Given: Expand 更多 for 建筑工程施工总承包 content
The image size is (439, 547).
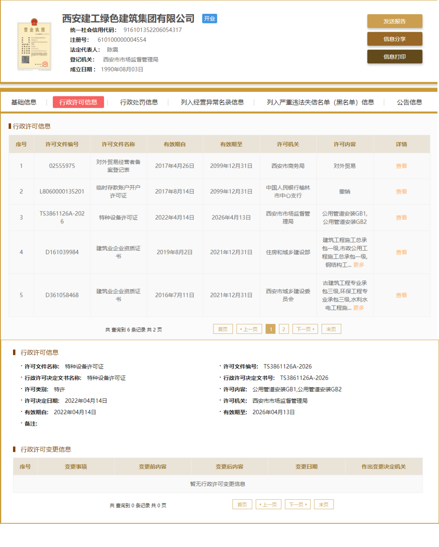Looking at the screenshot, I should (359, 265).
